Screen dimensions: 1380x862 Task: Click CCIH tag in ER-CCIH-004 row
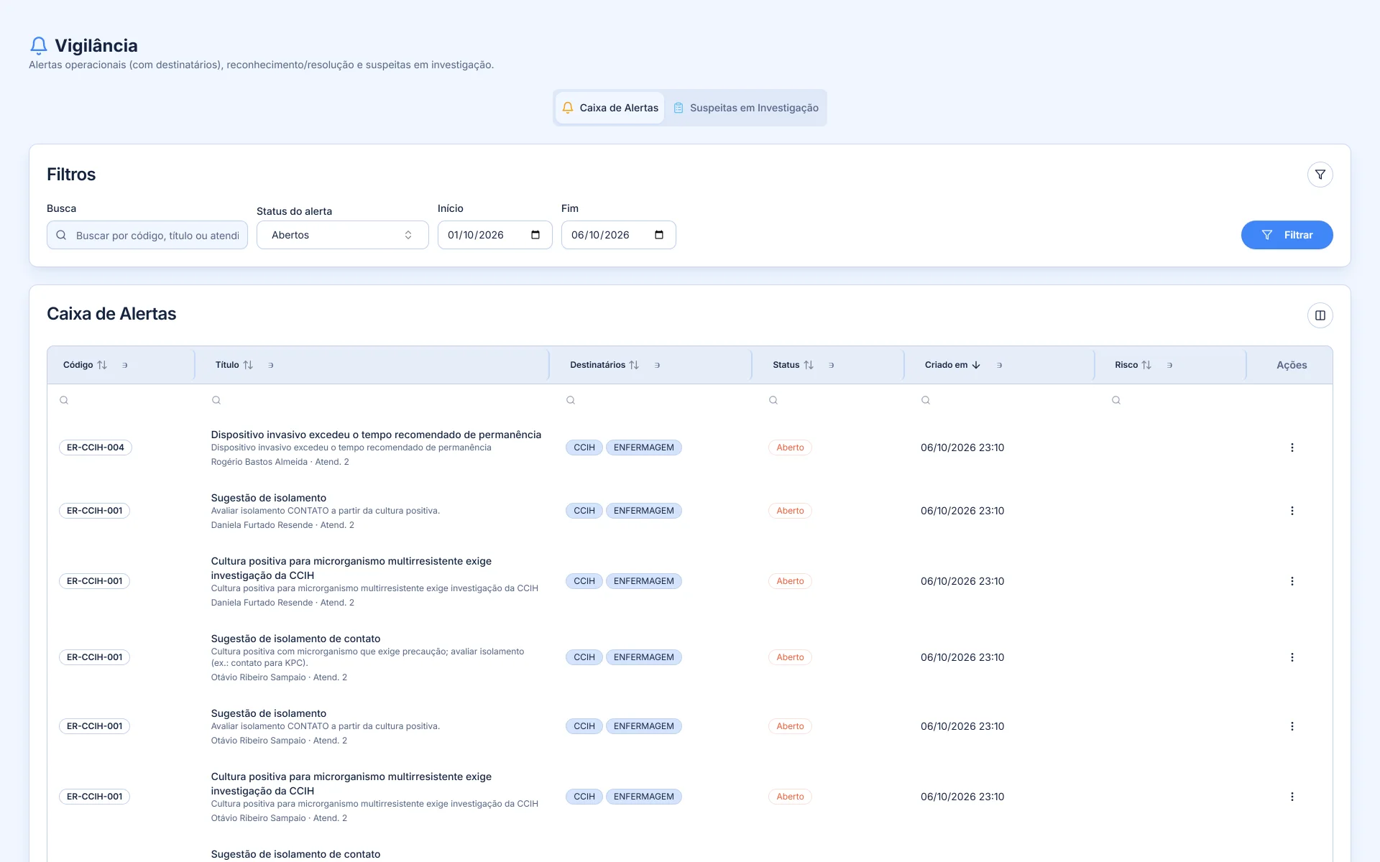click(584, 448)
